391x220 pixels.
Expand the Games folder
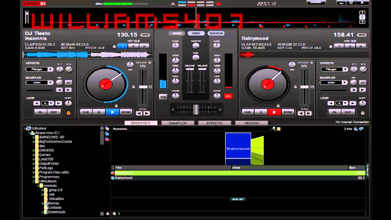(34, 155)
